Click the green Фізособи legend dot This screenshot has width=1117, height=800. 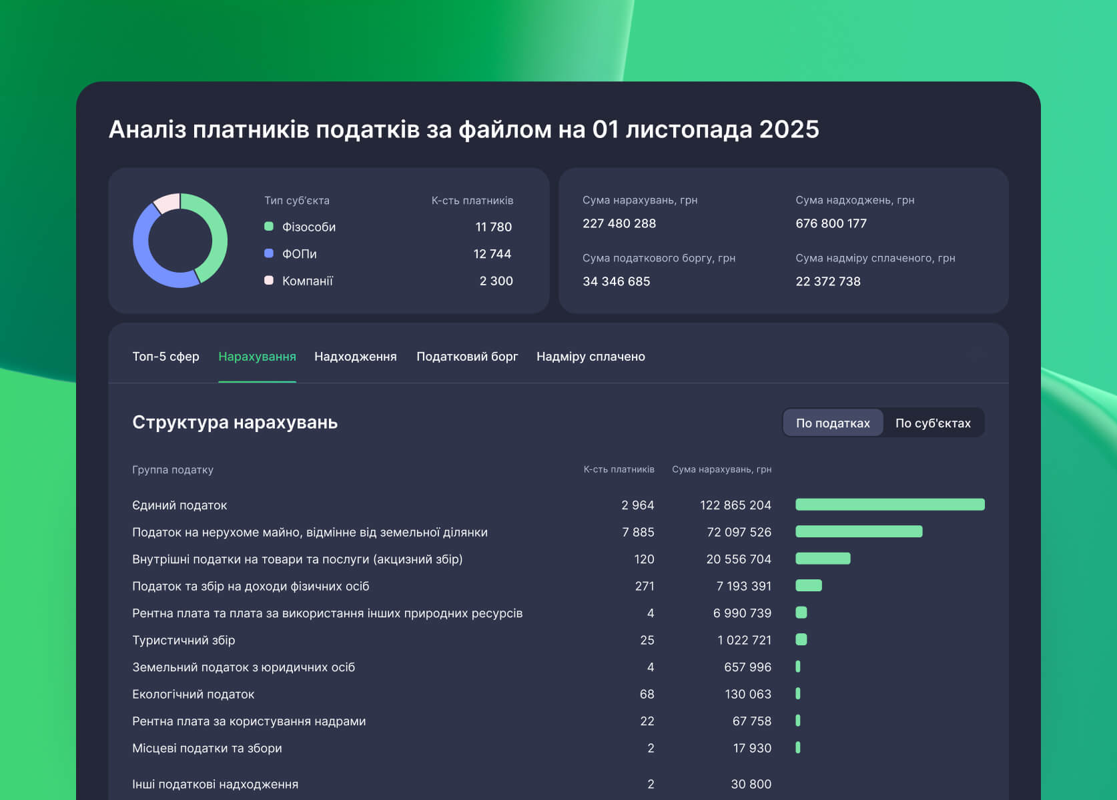(269, 226)
